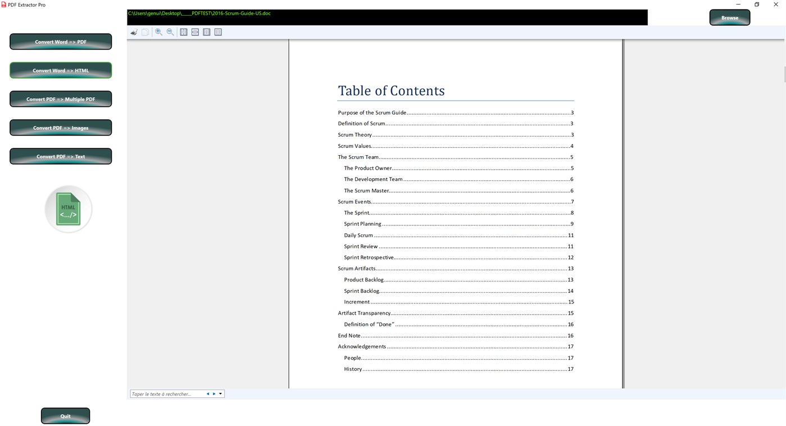
Task: Fit the page to the window
Action: [184, 31]
